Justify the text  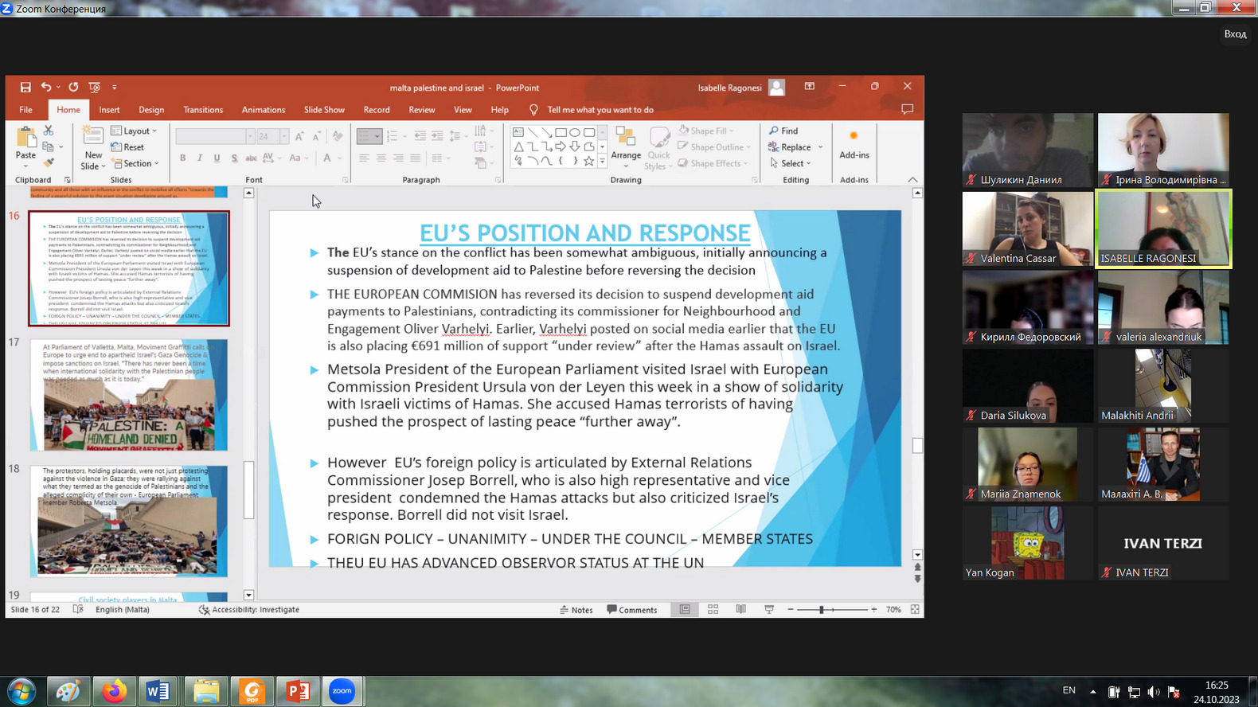[x=414, y=158]
